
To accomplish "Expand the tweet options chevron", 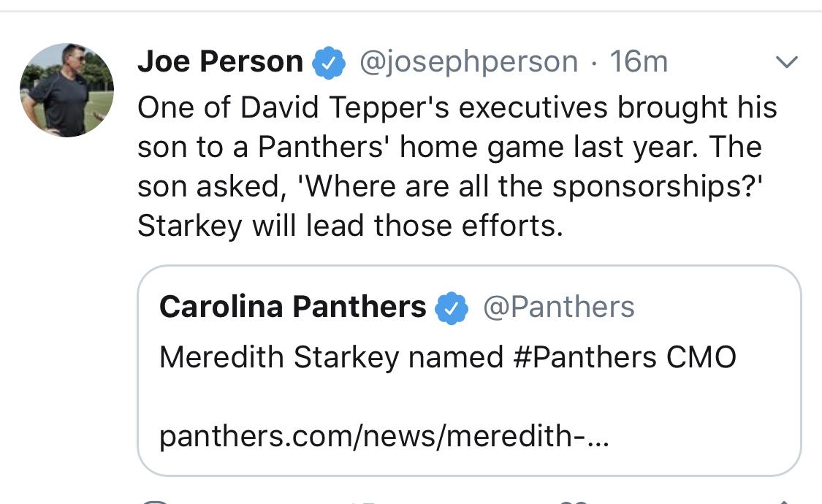I will [x=786, y=62].
